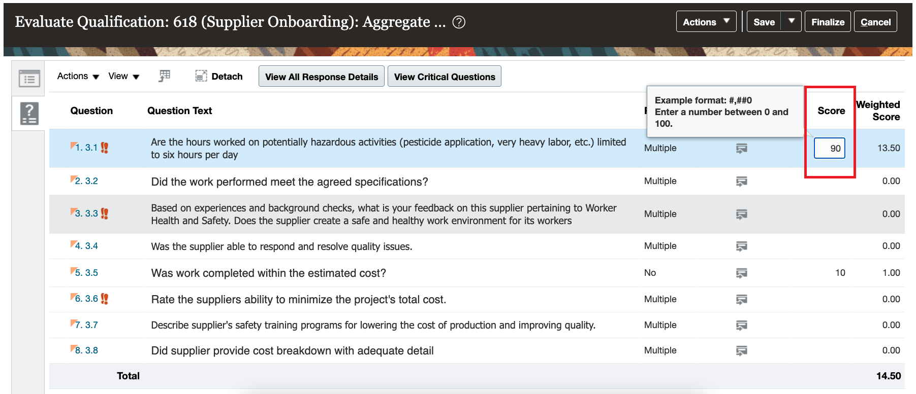
Task: Open comments icon for question 3.1
Action: [742, 148]
